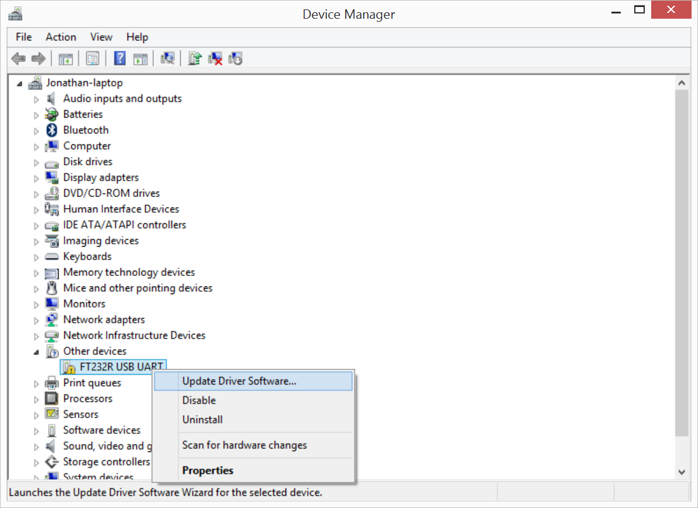
Task: Expand the Computer category
Action: (x=36, y=146)
